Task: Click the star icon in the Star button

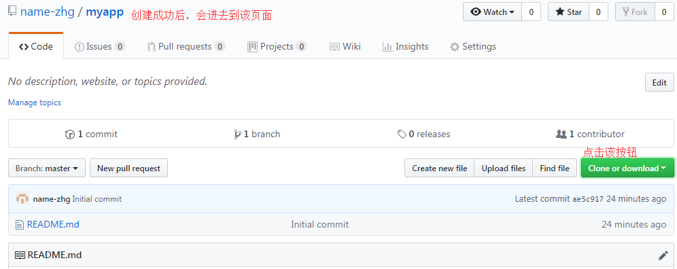Action: 560,12
